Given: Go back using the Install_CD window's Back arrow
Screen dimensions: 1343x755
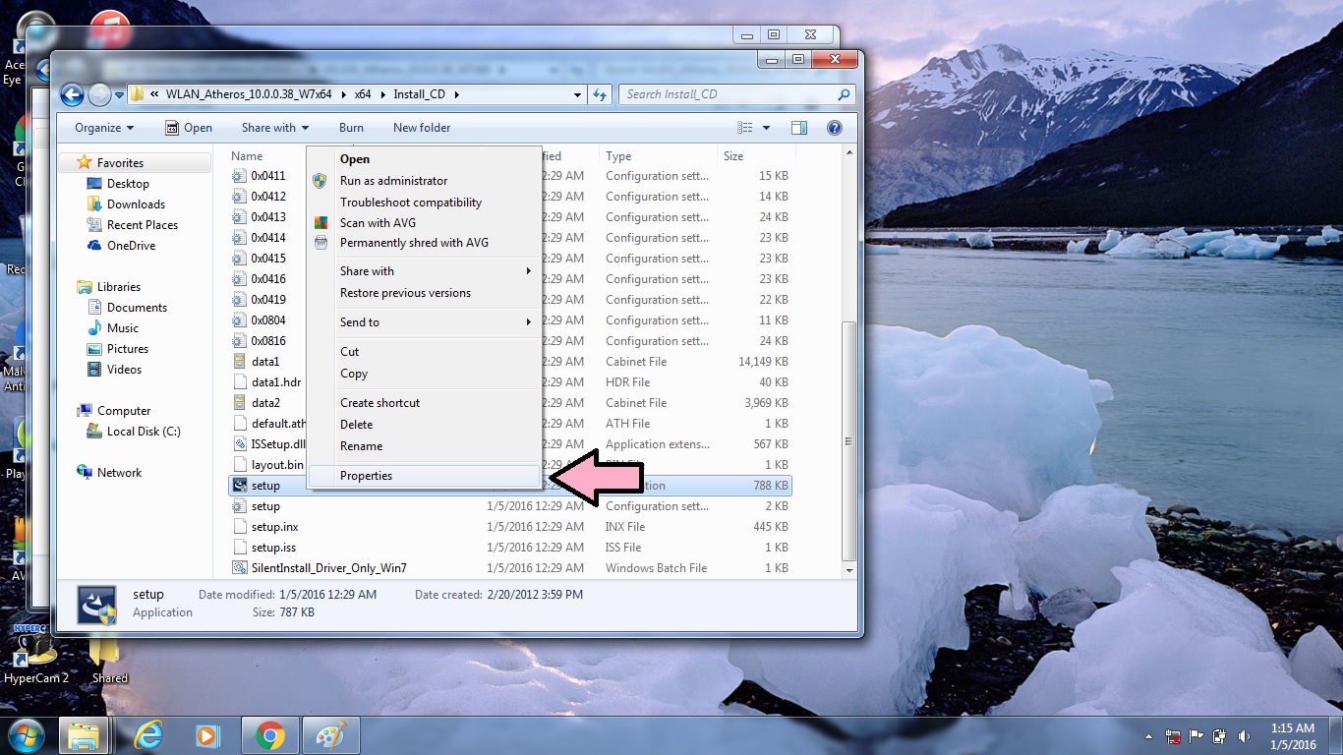Looking at the screenshot, I should [x=72, y=94].
